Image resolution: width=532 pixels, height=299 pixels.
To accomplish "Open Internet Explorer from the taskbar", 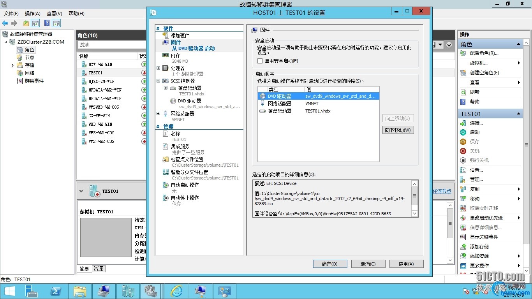I will pyautogui.click(x=176, y=291).
